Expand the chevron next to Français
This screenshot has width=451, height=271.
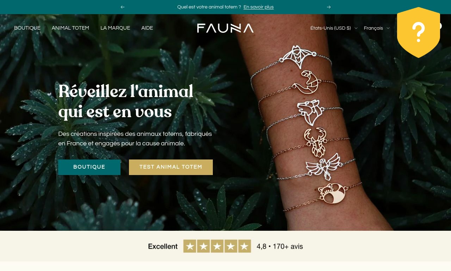click(x=388, y=28)
